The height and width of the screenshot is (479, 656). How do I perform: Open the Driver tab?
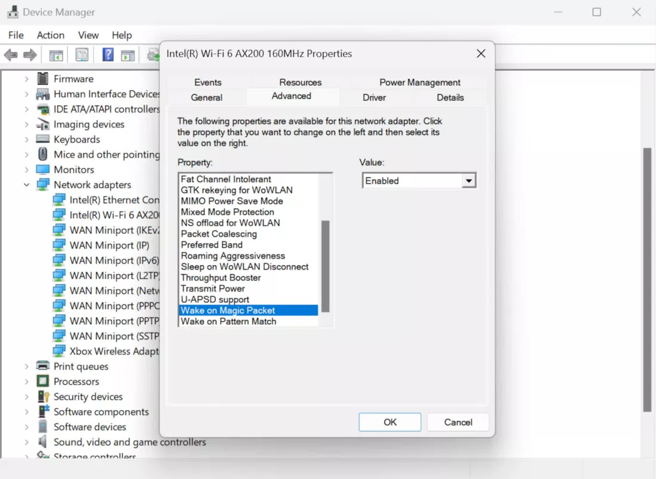click(374, 97)
